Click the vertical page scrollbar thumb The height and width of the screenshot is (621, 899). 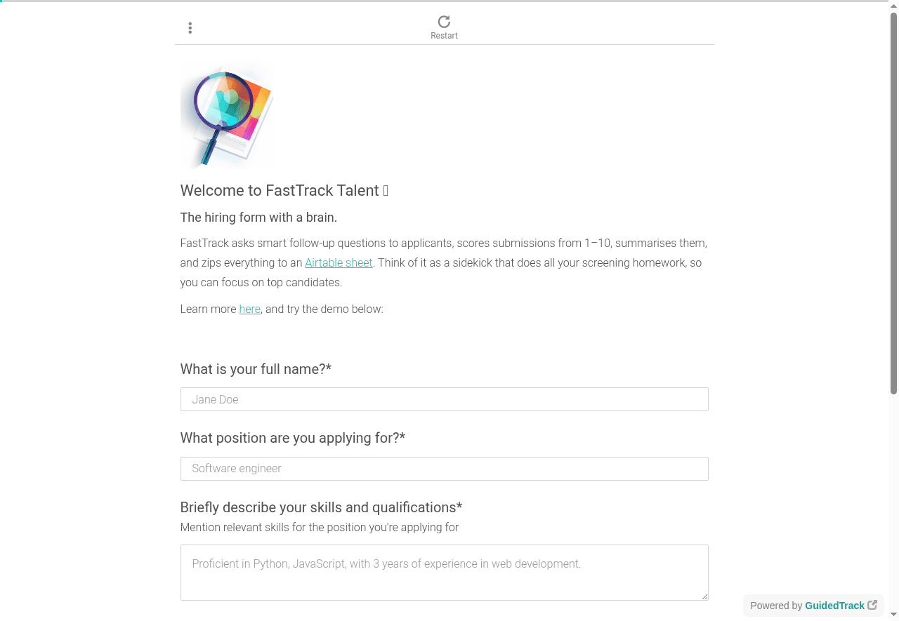[893, 203]
